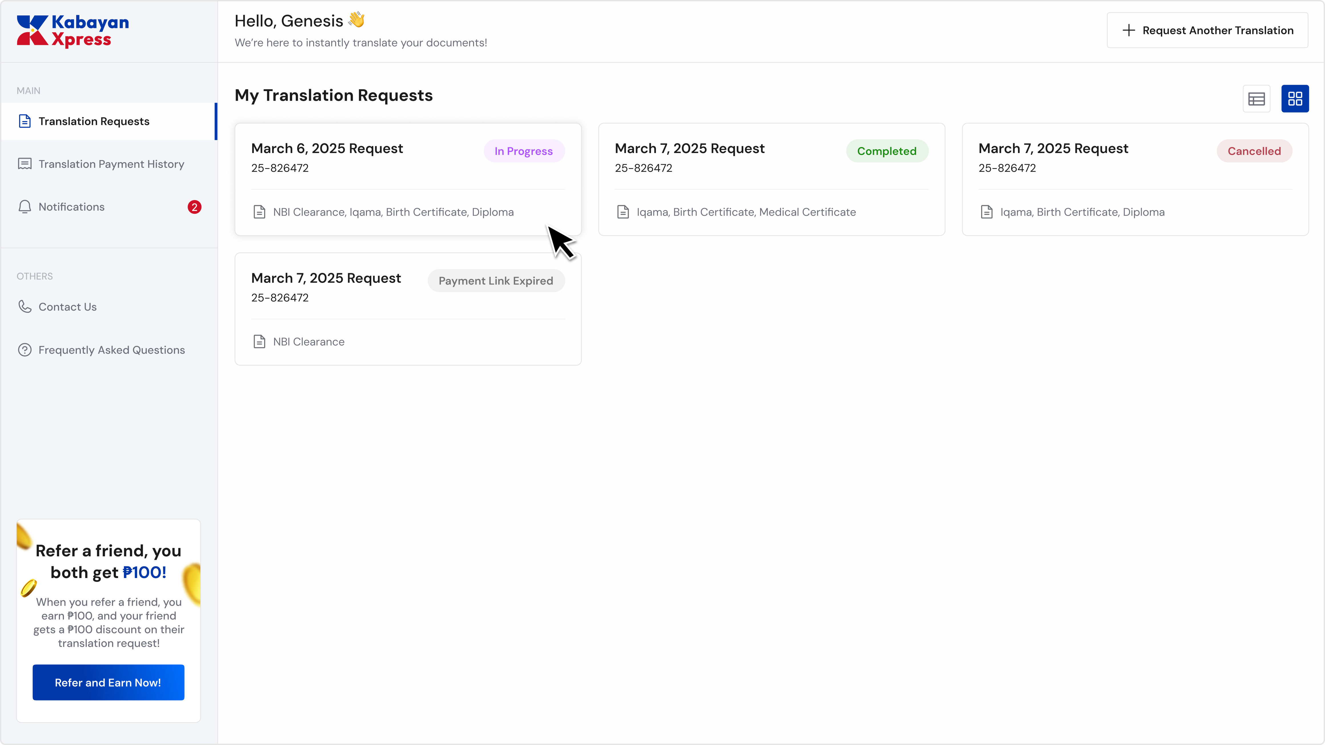Click the Kabayan Xpress logo
The height and width of the screenshot is (745, 1325).
(x=73, y=31)
